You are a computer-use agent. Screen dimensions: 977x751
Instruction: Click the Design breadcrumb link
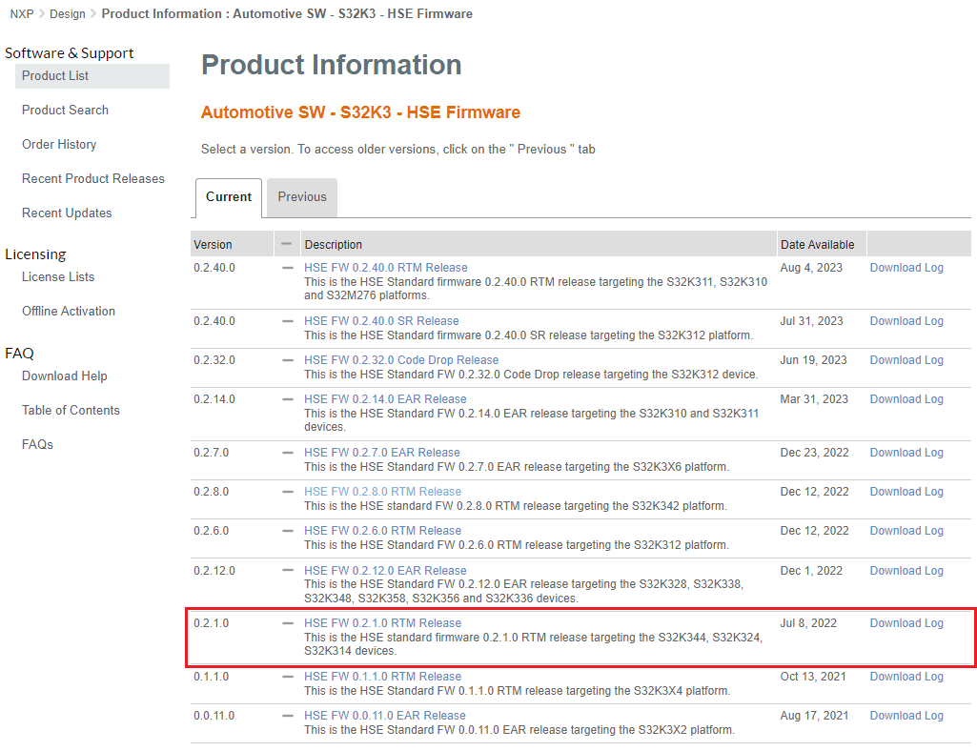point(67,13)
